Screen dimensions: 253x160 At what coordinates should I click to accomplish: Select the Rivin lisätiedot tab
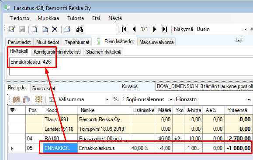(x=115, y=41)
